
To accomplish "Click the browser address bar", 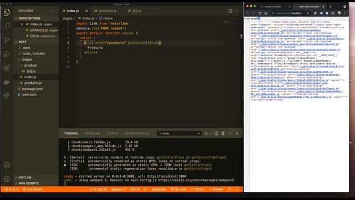I will pos(289,13).
